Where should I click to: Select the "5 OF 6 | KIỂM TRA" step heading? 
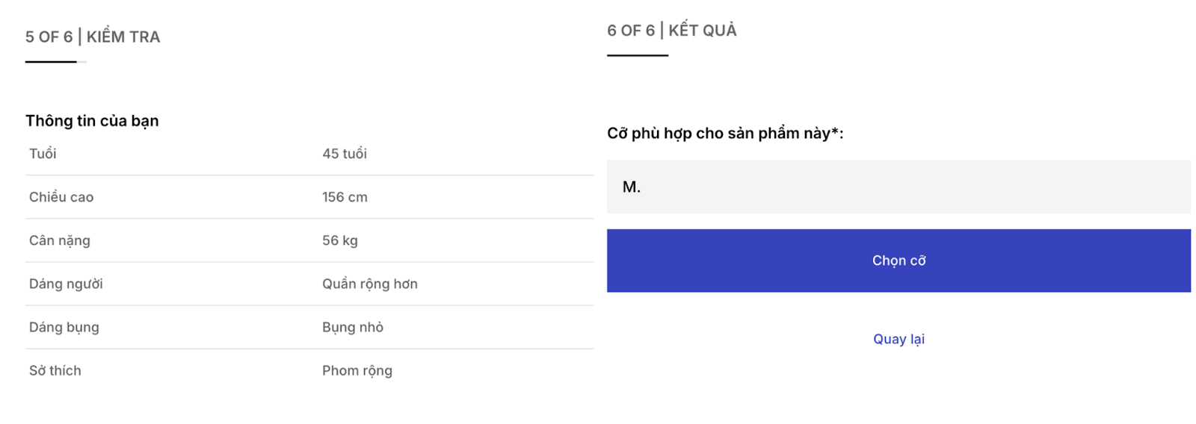pyautogui.click(x=93, y=37)
